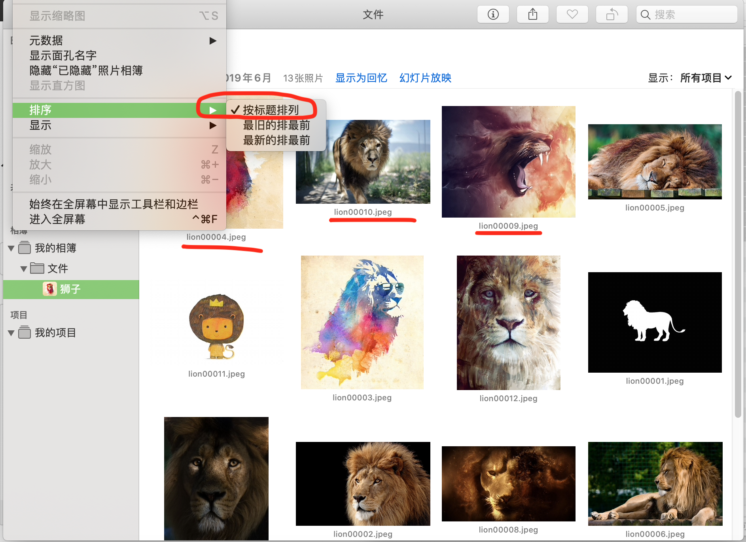Click the 我的相簿 folder icon

(x=25, y=248)
